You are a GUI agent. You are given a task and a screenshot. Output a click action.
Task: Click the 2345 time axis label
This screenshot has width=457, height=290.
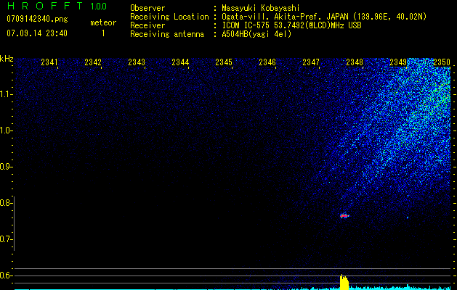click(x=224, y=62)
